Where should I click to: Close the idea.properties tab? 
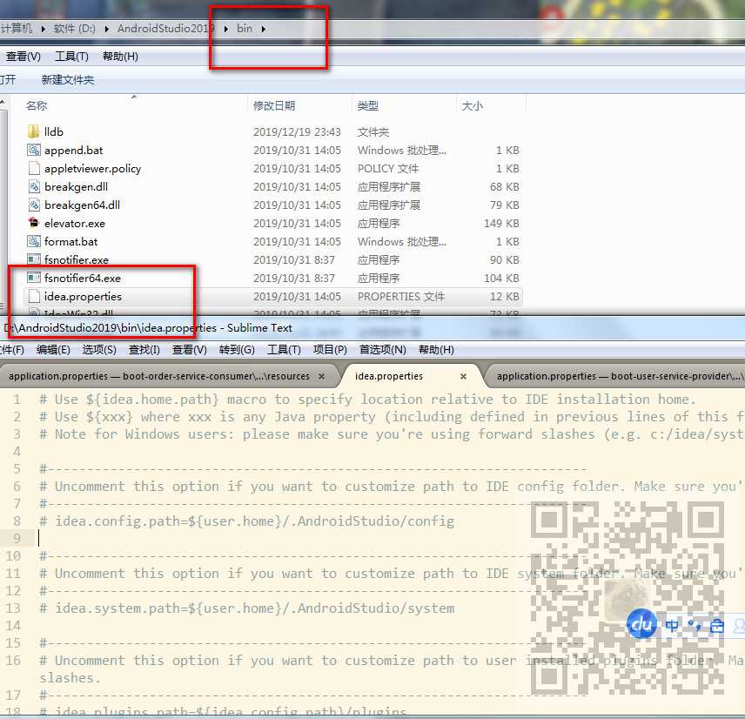[463, 376]
